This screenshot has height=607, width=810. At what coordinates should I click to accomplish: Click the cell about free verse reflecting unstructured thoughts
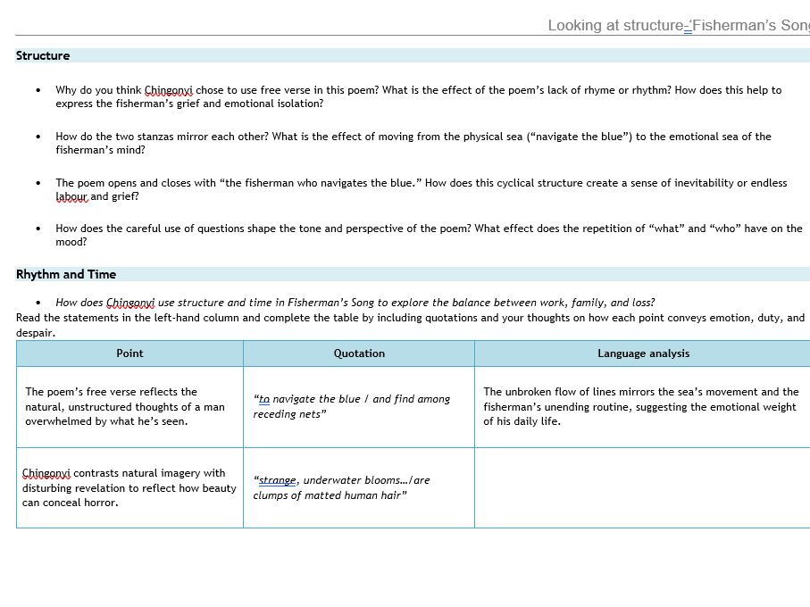point(125,406)
